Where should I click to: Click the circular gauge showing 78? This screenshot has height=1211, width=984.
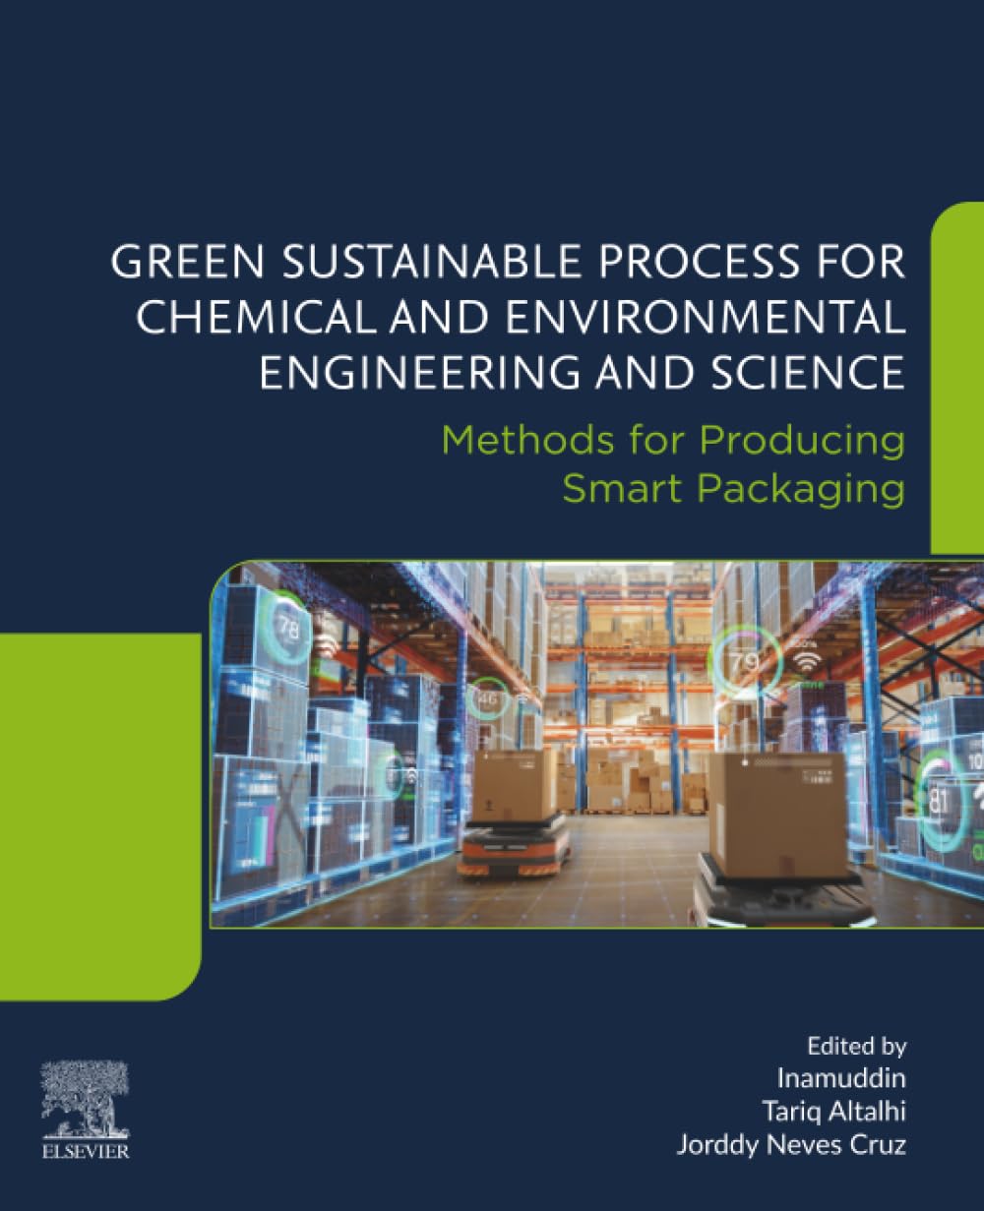(x=289, y=628)
